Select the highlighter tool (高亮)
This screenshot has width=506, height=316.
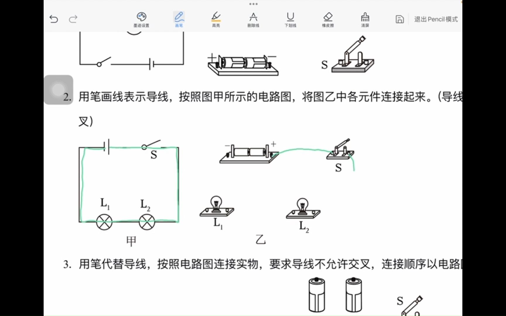[216, 20]
